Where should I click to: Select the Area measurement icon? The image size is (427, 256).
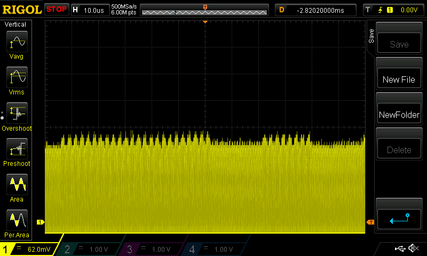point(17,185)
